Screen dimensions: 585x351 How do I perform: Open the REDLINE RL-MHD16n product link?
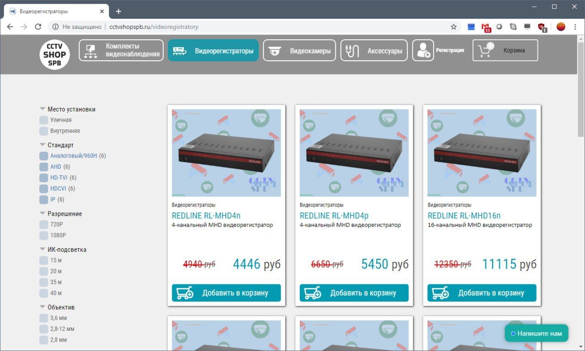point(464,215)
